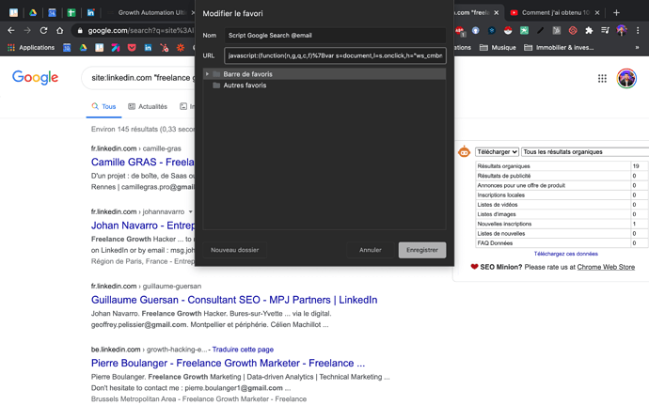Show hidden bookmarks via double chevron
Viewport: 649px width, 405px height.
coord(637,48)
